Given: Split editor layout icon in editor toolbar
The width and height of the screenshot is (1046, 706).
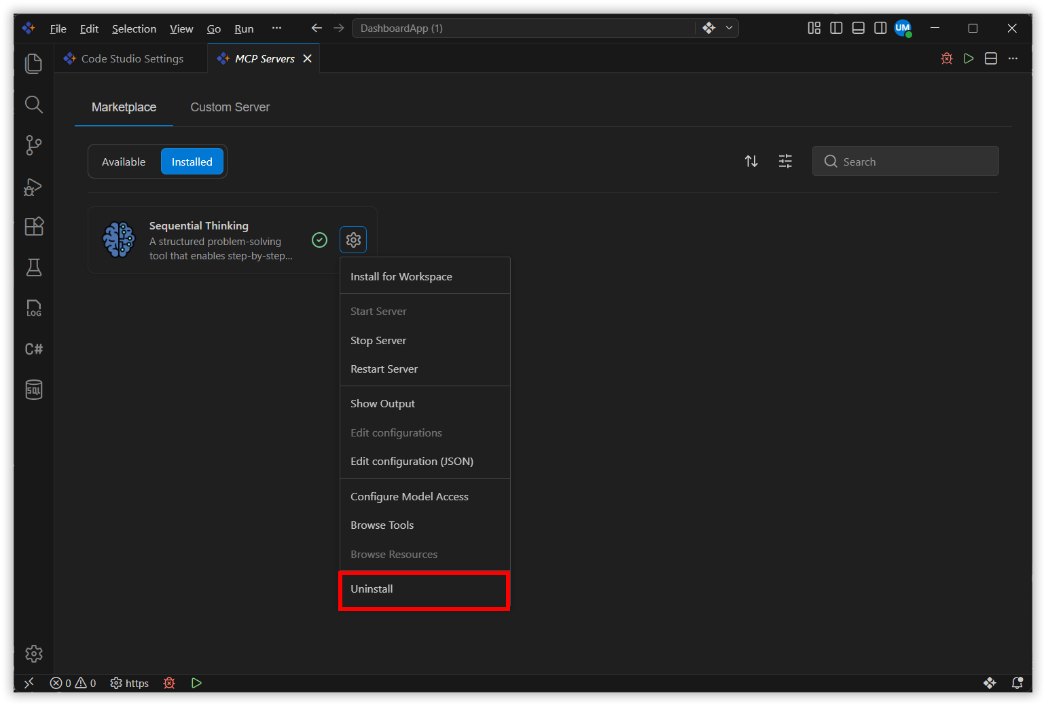Looking at the screenshot, I should click(x=991, y=58).
